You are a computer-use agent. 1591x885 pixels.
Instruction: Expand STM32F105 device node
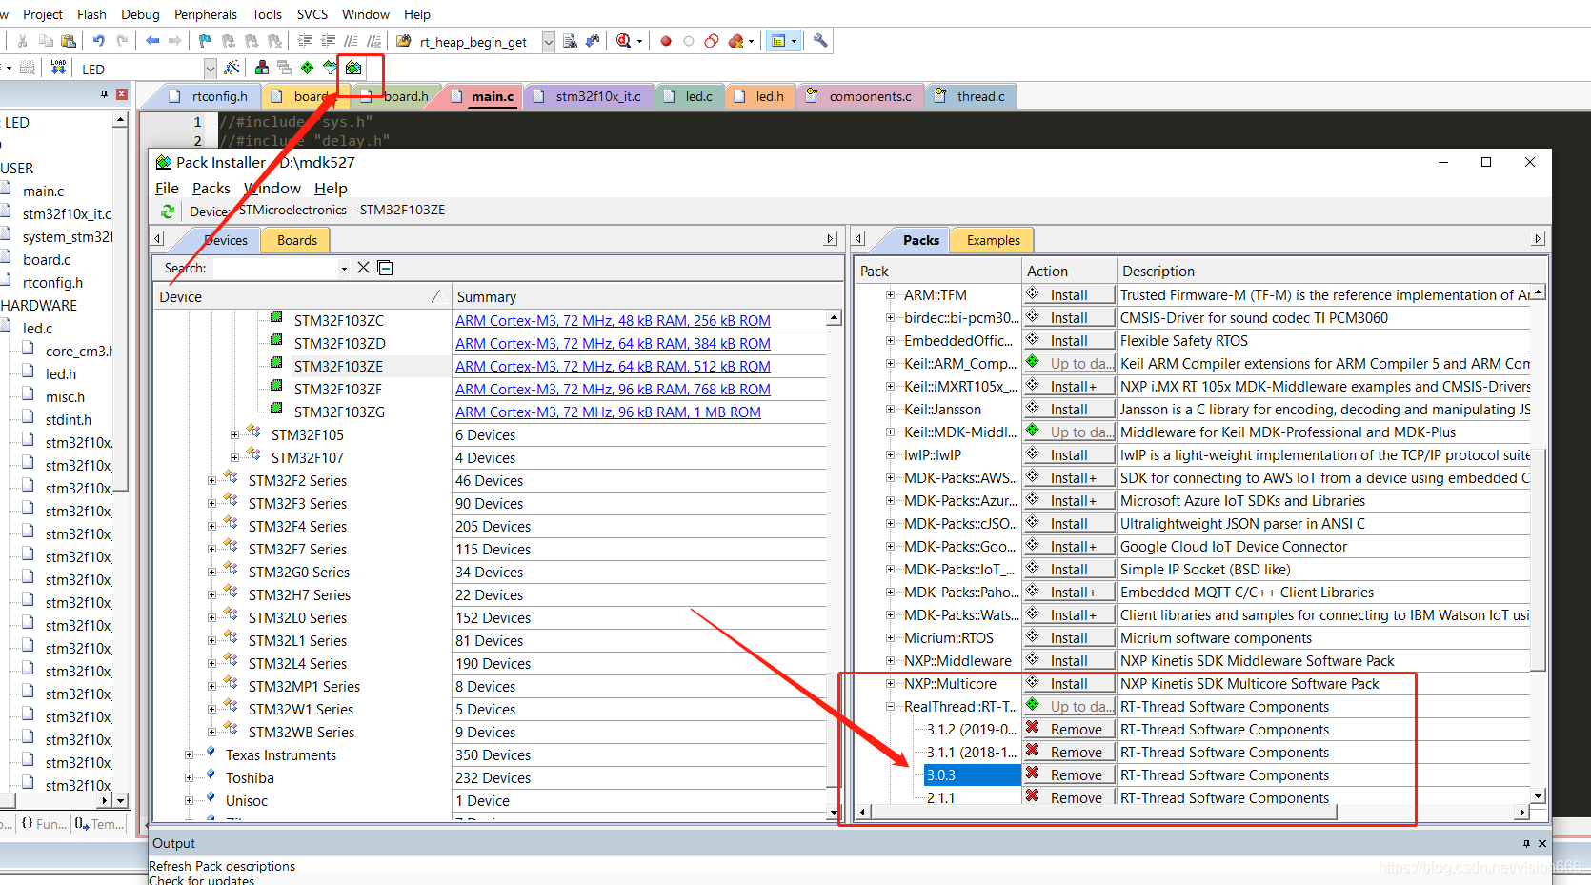point(234,435)
